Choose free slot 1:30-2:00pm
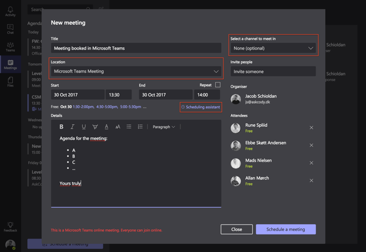 pyautogui.click(x=83, y=107)
